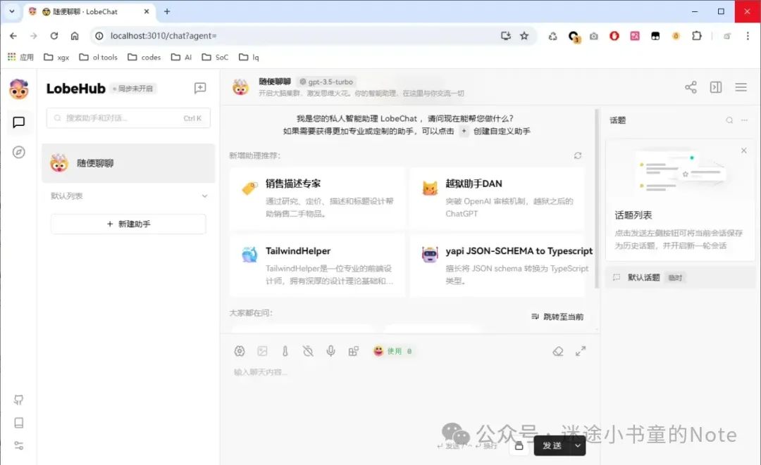This screenshot has width=761, height=465.
Task: Refresh the recommended assistants list
Action: tap(578, 155)
